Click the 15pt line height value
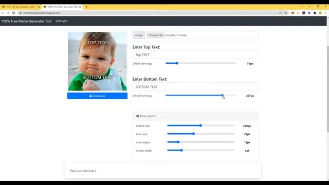329x185 pixels. tap(247, 142)
